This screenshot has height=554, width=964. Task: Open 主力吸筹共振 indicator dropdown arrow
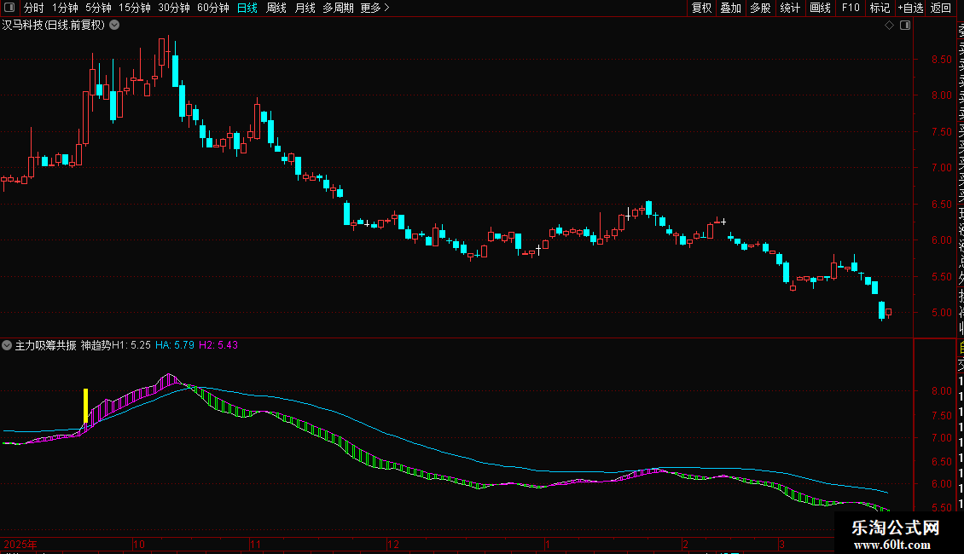click(x=7, y=345)
